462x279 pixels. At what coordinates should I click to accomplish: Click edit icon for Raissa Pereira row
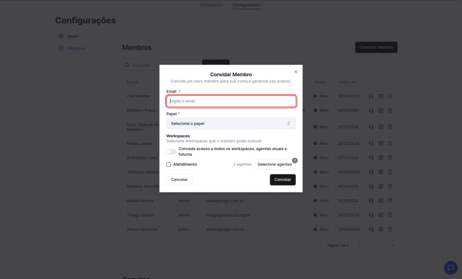point(381,200)
